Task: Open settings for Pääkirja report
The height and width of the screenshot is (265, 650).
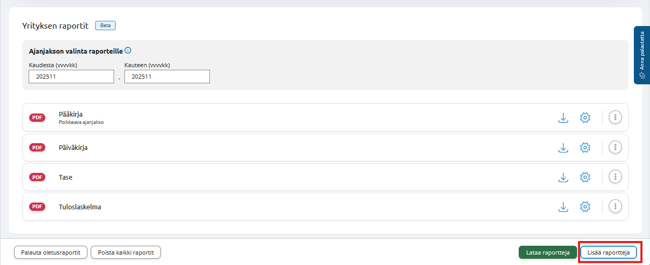Action: pos(585,118)
